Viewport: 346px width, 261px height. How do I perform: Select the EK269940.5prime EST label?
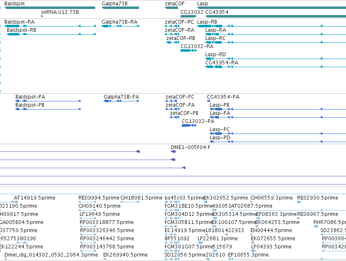(125, 255)
